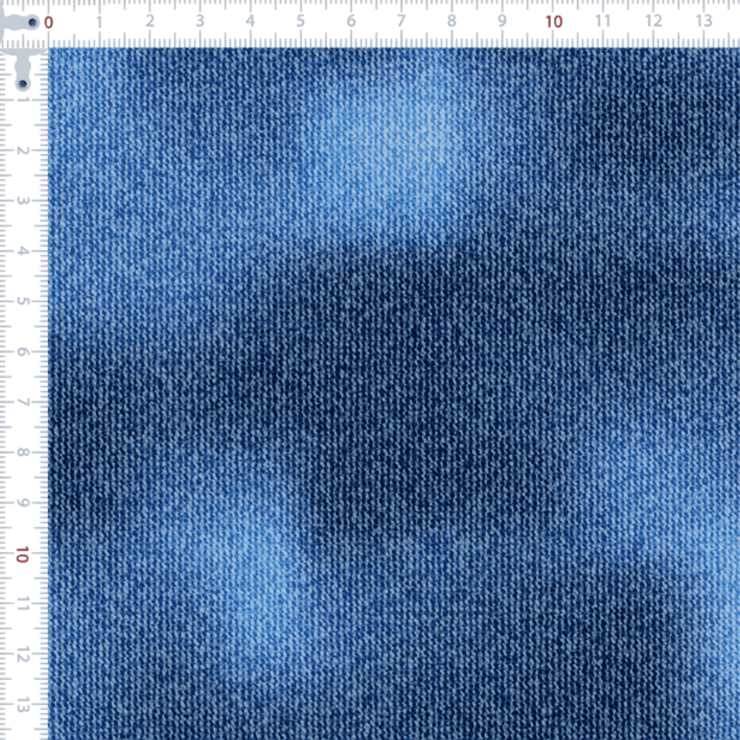Click the red 10 on the left ruler
This screenshot has height=740, width=740.
click(22, 555)
